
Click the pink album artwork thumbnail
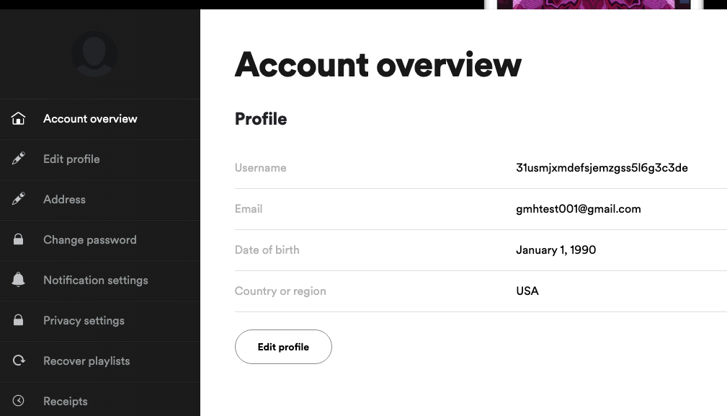(x=593, y=4)
